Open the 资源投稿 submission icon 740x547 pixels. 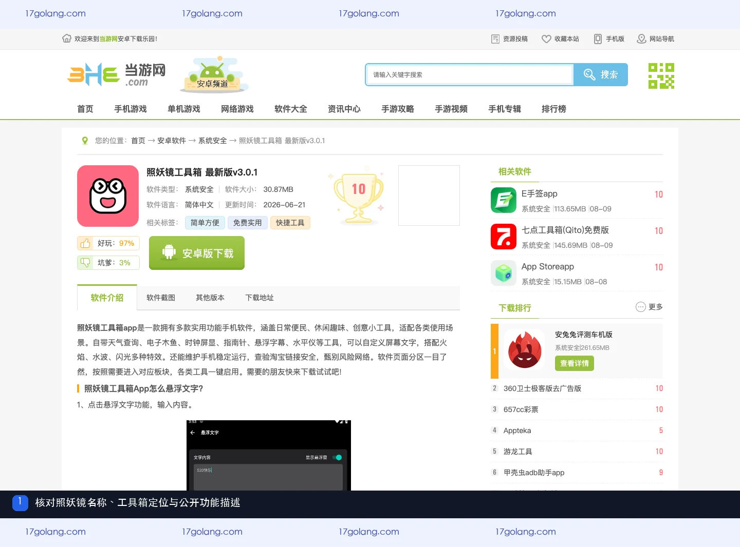[495, 39]
